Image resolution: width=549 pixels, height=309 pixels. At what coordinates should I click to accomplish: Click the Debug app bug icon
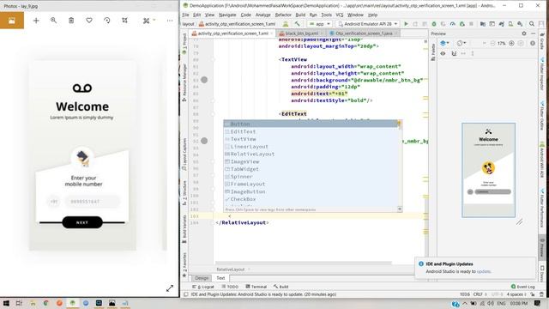coord(434,24)
